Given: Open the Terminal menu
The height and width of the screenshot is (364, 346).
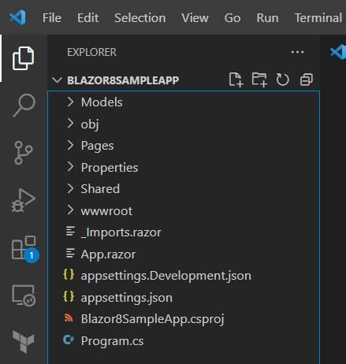Looking at the screenshot, I should tap(318, 18).
